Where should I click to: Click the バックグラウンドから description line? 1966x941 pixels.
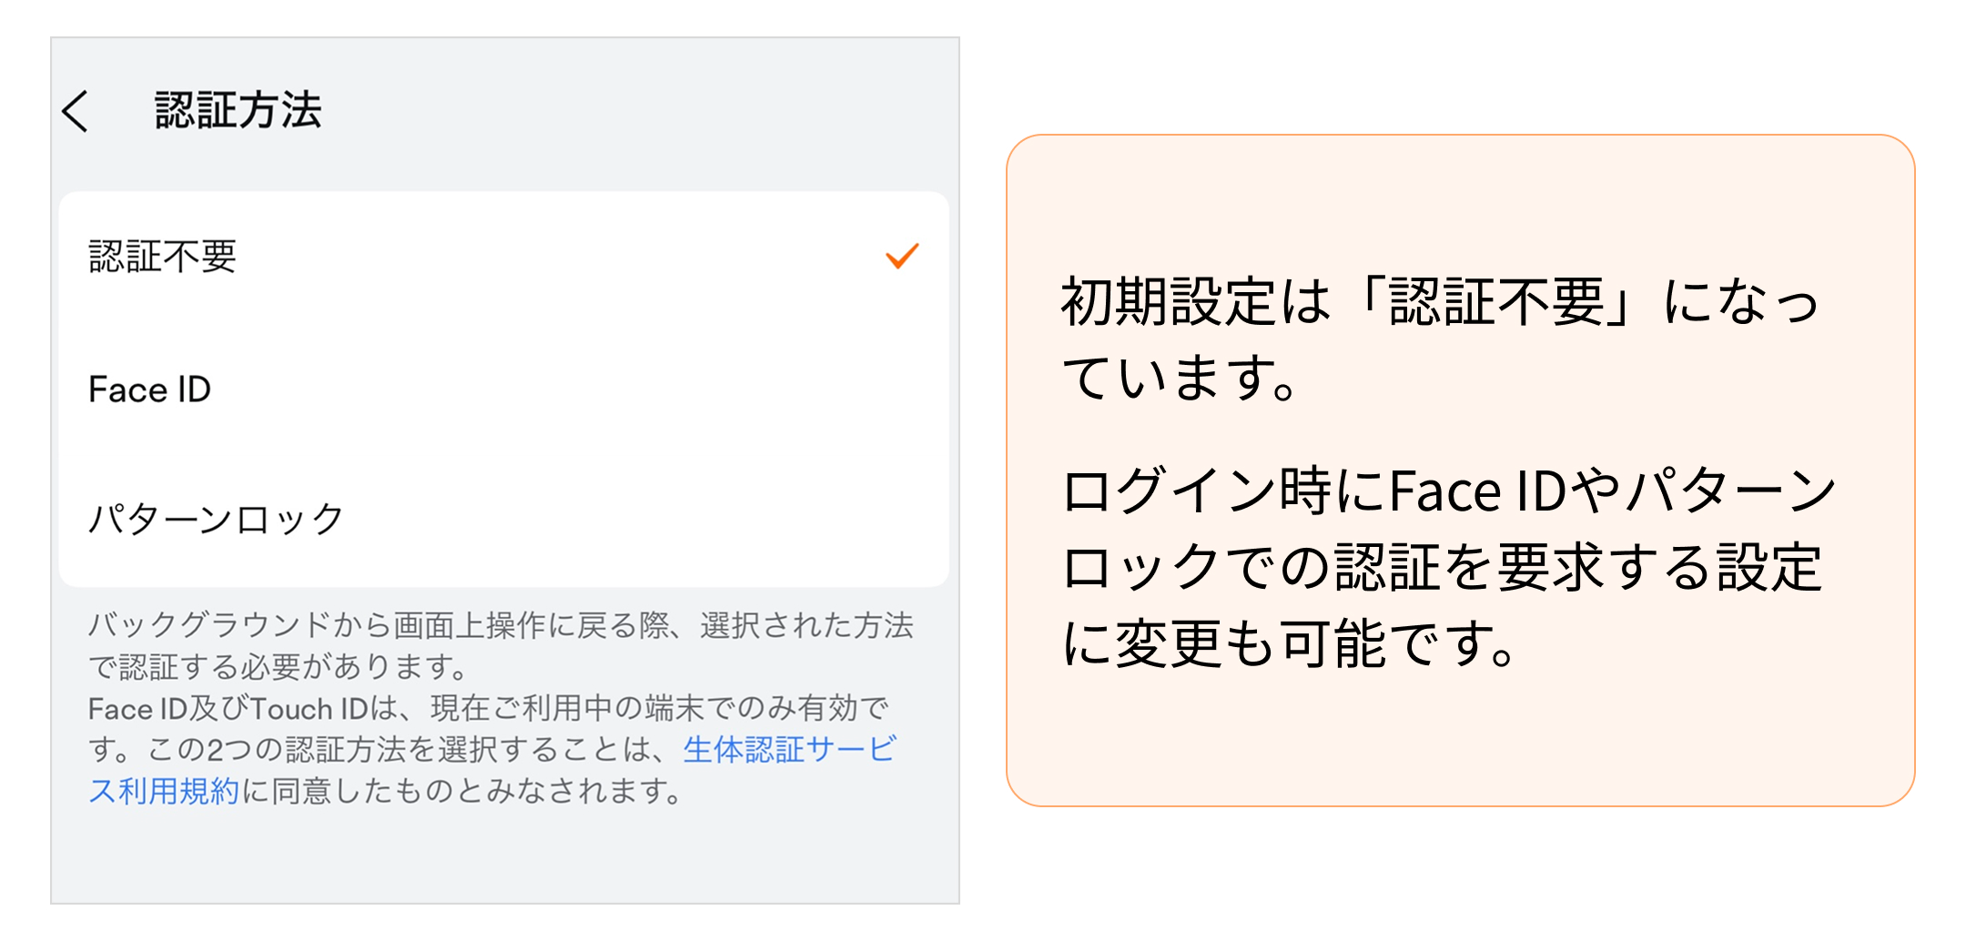501,626
